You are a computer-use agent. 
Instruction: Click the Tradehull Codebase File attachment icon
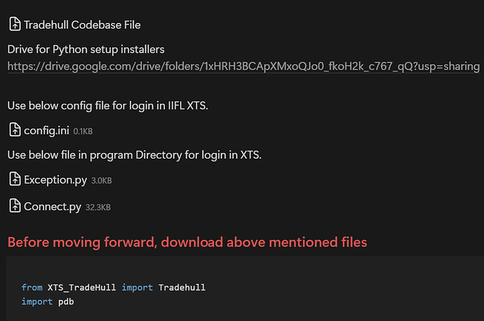[15, 25]
